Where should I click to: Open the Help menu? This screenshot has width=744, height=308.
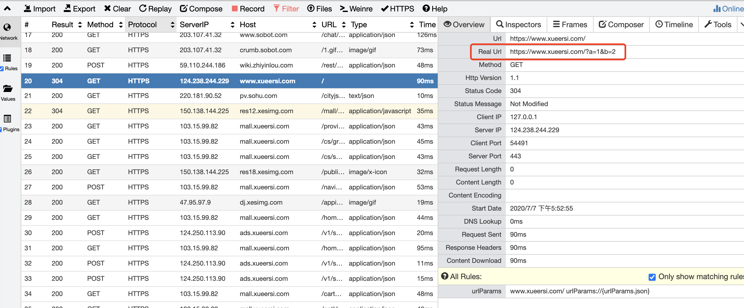pyautogui.click(x=435, y=9)
